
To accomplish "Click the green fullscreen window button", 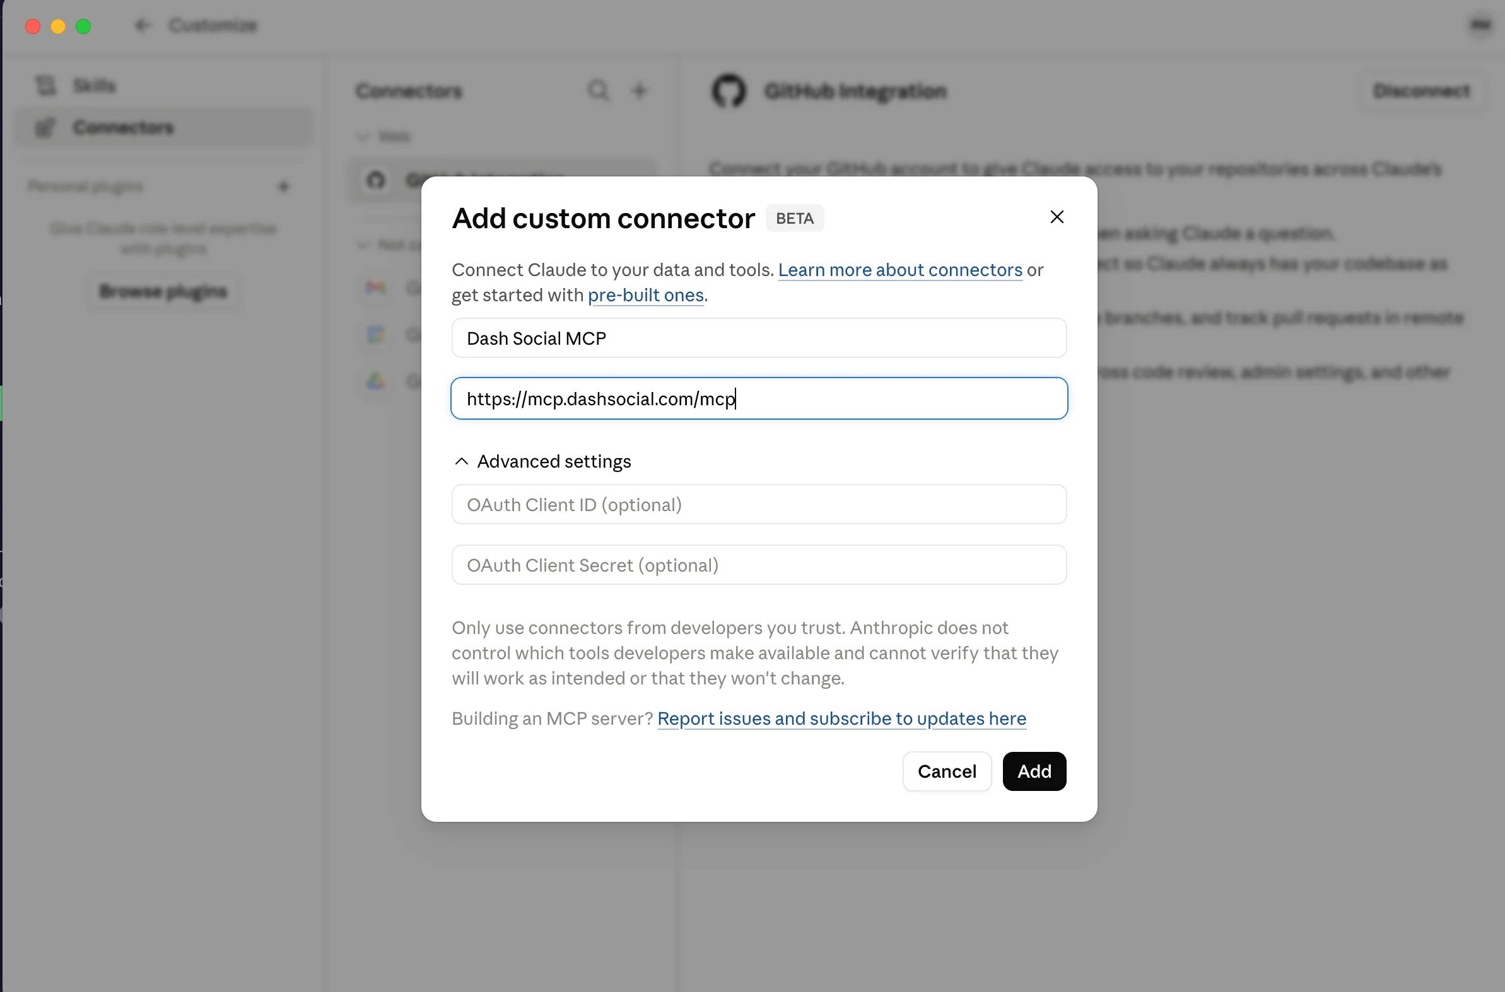I will [x=83, y=26].
